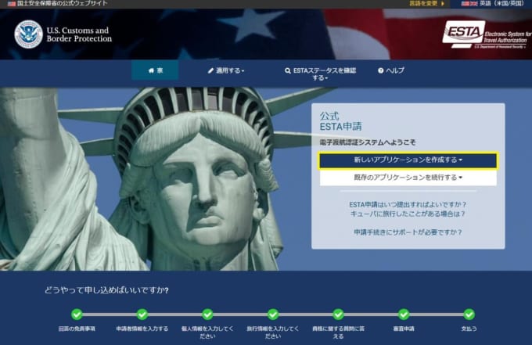The image size is (532, 345).
Task: Click the US flag icon in the top-left bar
Action: click(x=12, y=4)
